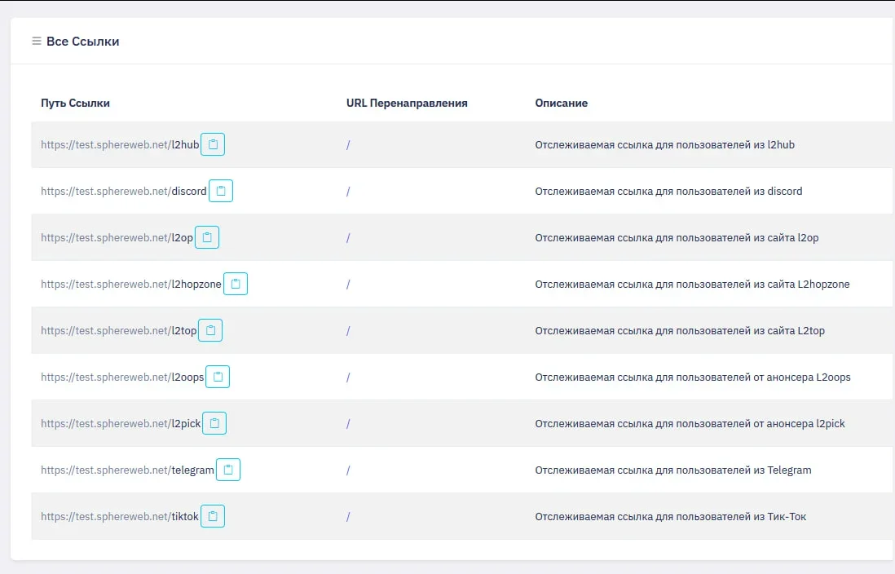Screen dimensions: 895x574
Task: Click the URL Перенаправления column header
Action: click(x=406, y=104)
